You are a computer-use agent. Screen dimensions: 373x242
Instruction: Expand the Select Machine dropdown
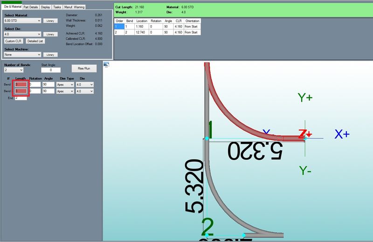click(22, 55)
